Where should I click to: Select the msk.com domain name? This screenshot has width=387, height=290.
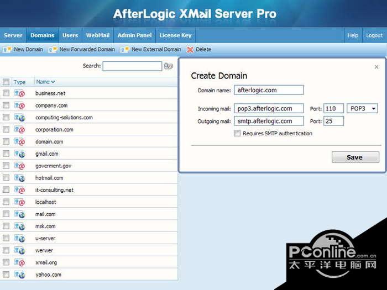(x=45, y=226)
